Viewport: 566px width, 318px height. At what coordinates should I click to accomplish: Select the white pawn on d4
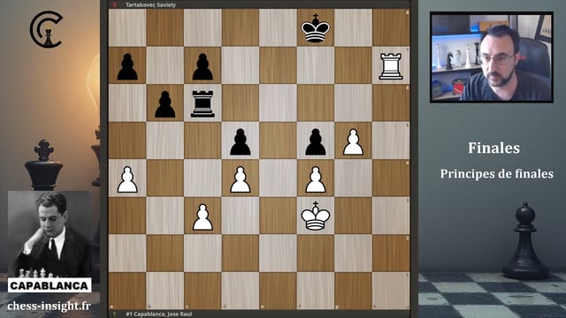click(x=241, y=179)
